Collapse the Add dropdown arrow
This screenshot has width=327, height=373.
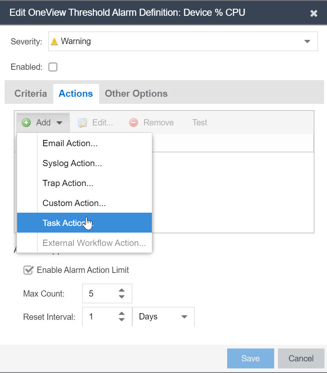coord(59,123)
